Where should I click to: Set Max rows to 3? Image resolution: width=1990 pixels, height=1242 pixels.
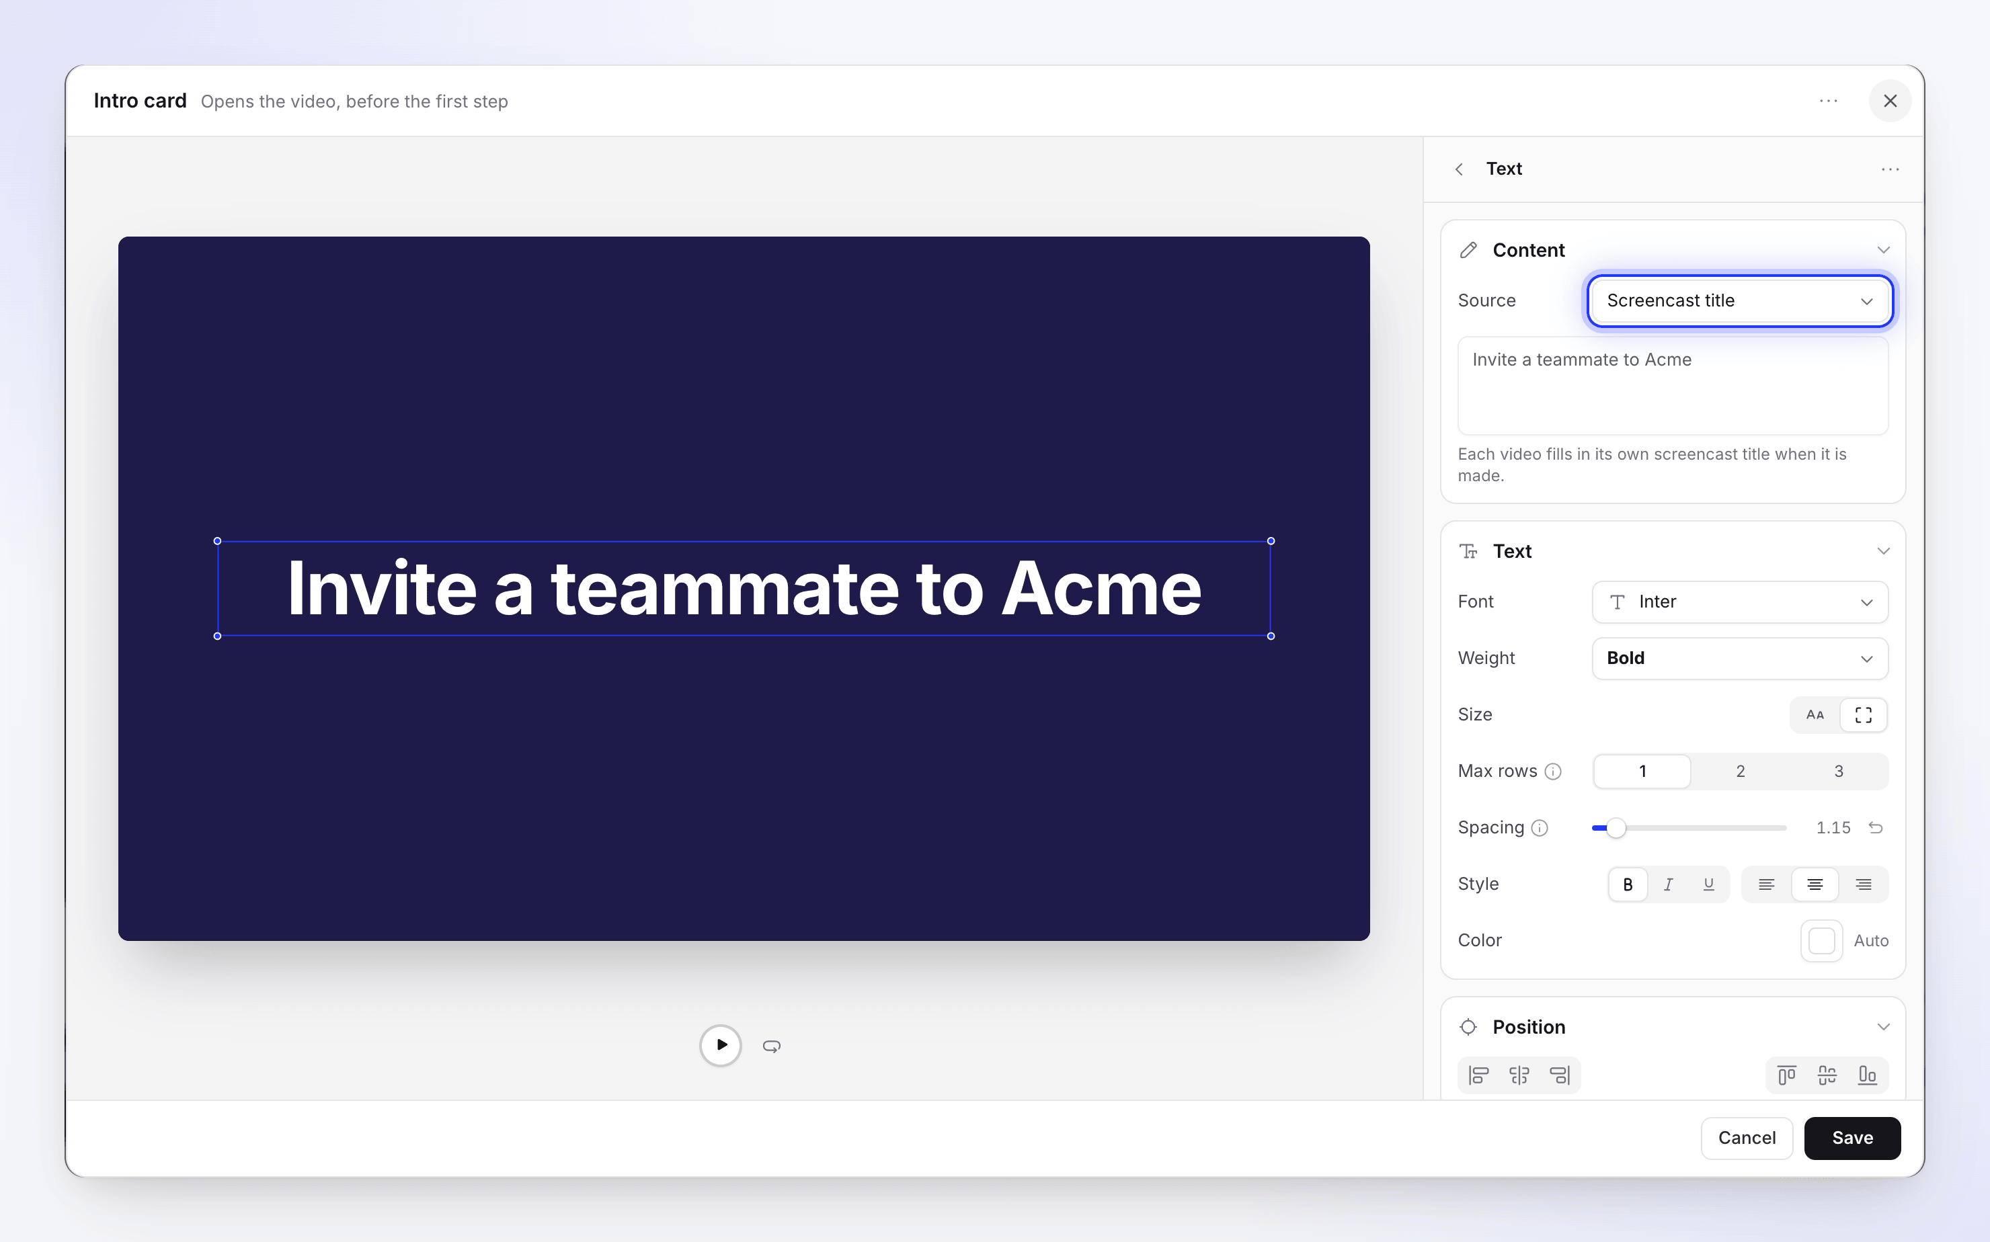tap(1839, 772)
